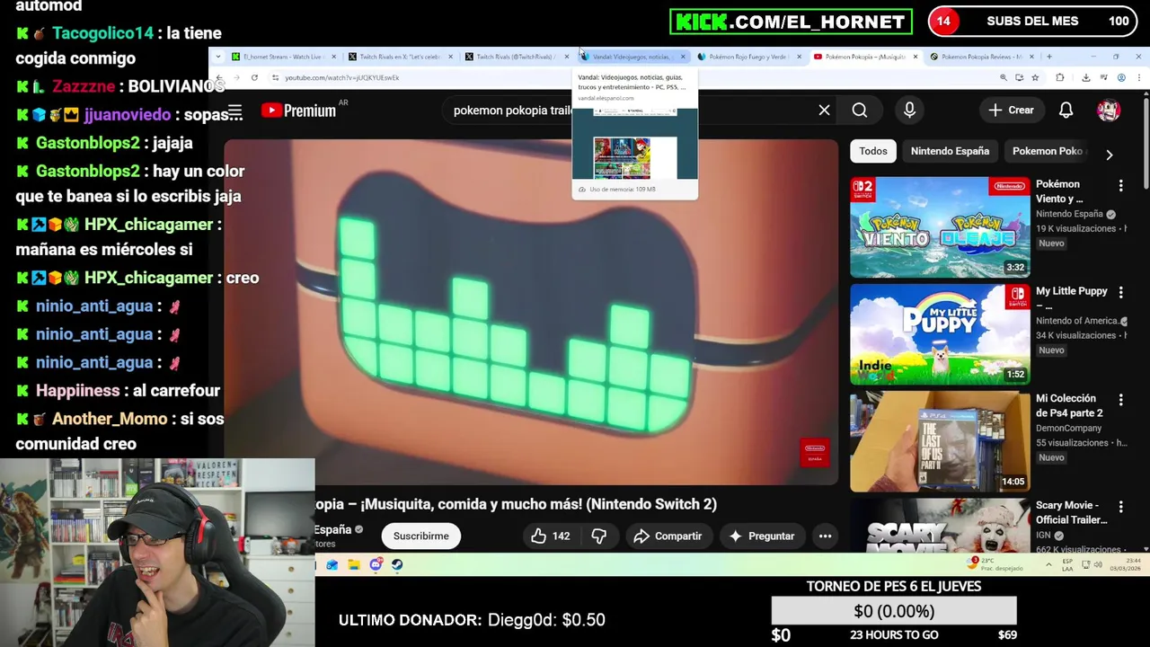Click the Vandal tab hover preview card

(634, 134)
